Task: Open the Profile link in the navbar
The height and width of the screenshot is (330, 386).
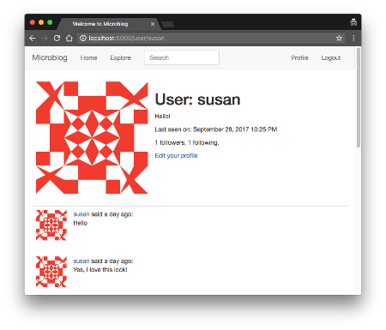Action: coord(299,57)
